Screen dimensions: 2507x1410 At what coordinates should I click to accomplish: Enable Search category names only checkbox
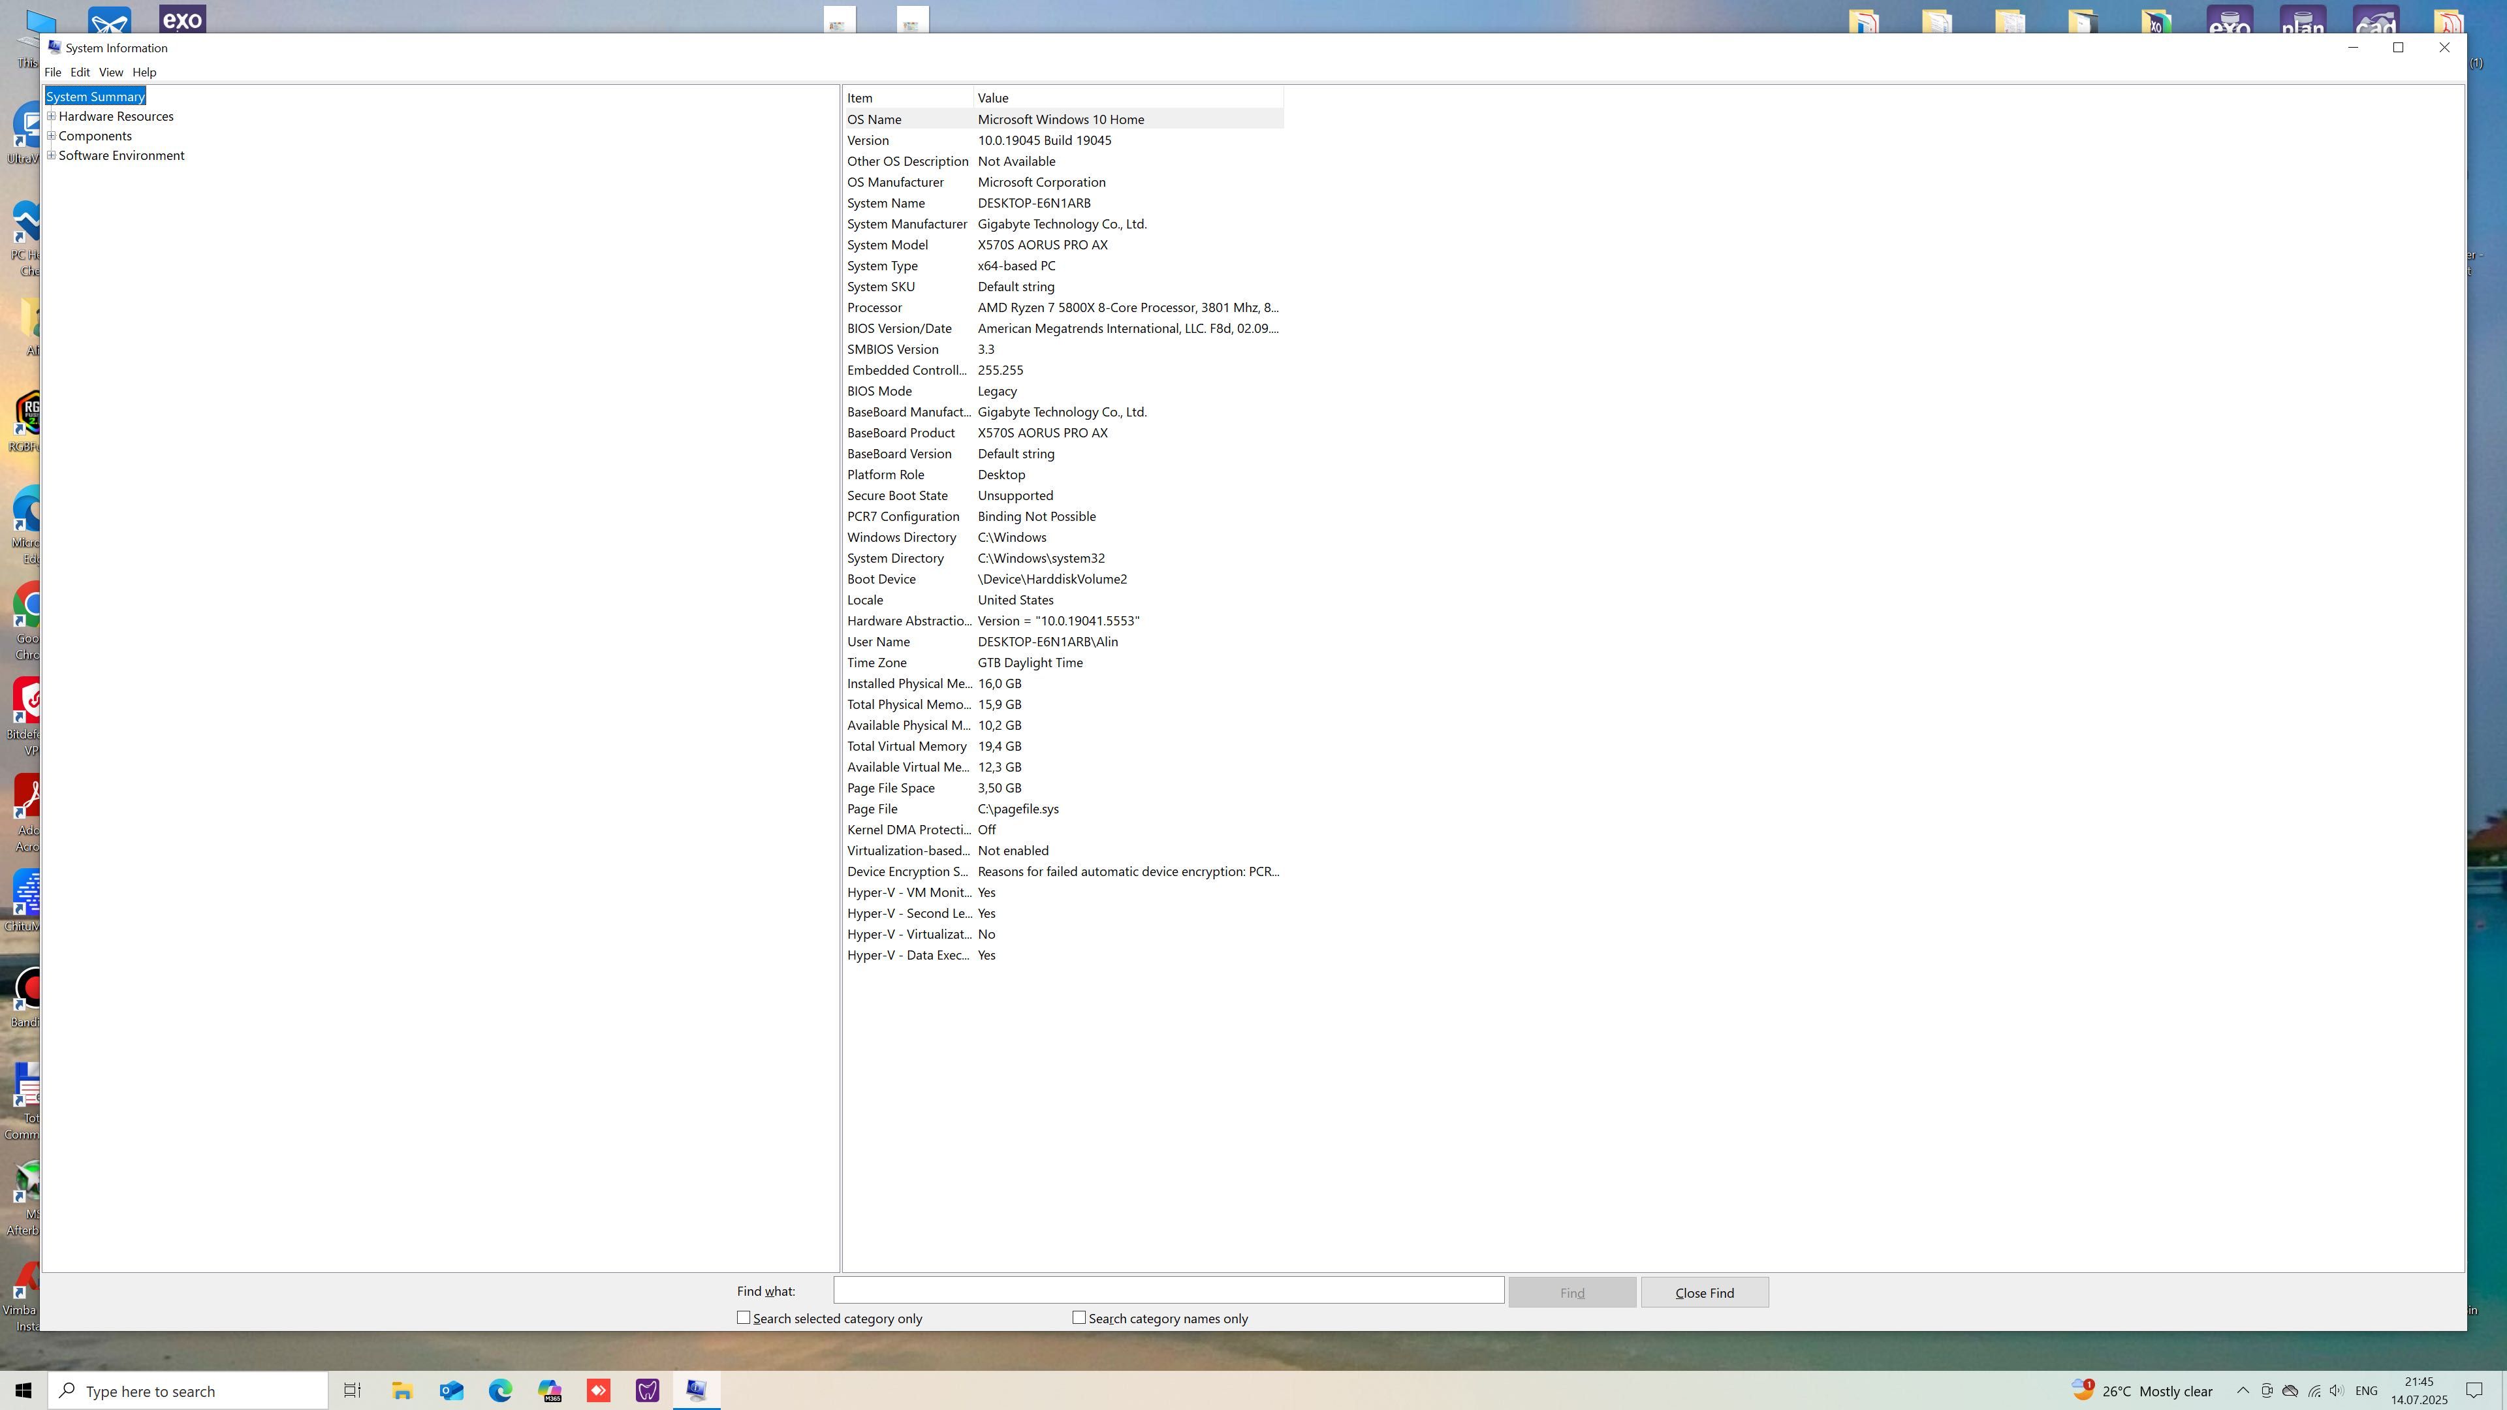[x=1079, y=1317]
